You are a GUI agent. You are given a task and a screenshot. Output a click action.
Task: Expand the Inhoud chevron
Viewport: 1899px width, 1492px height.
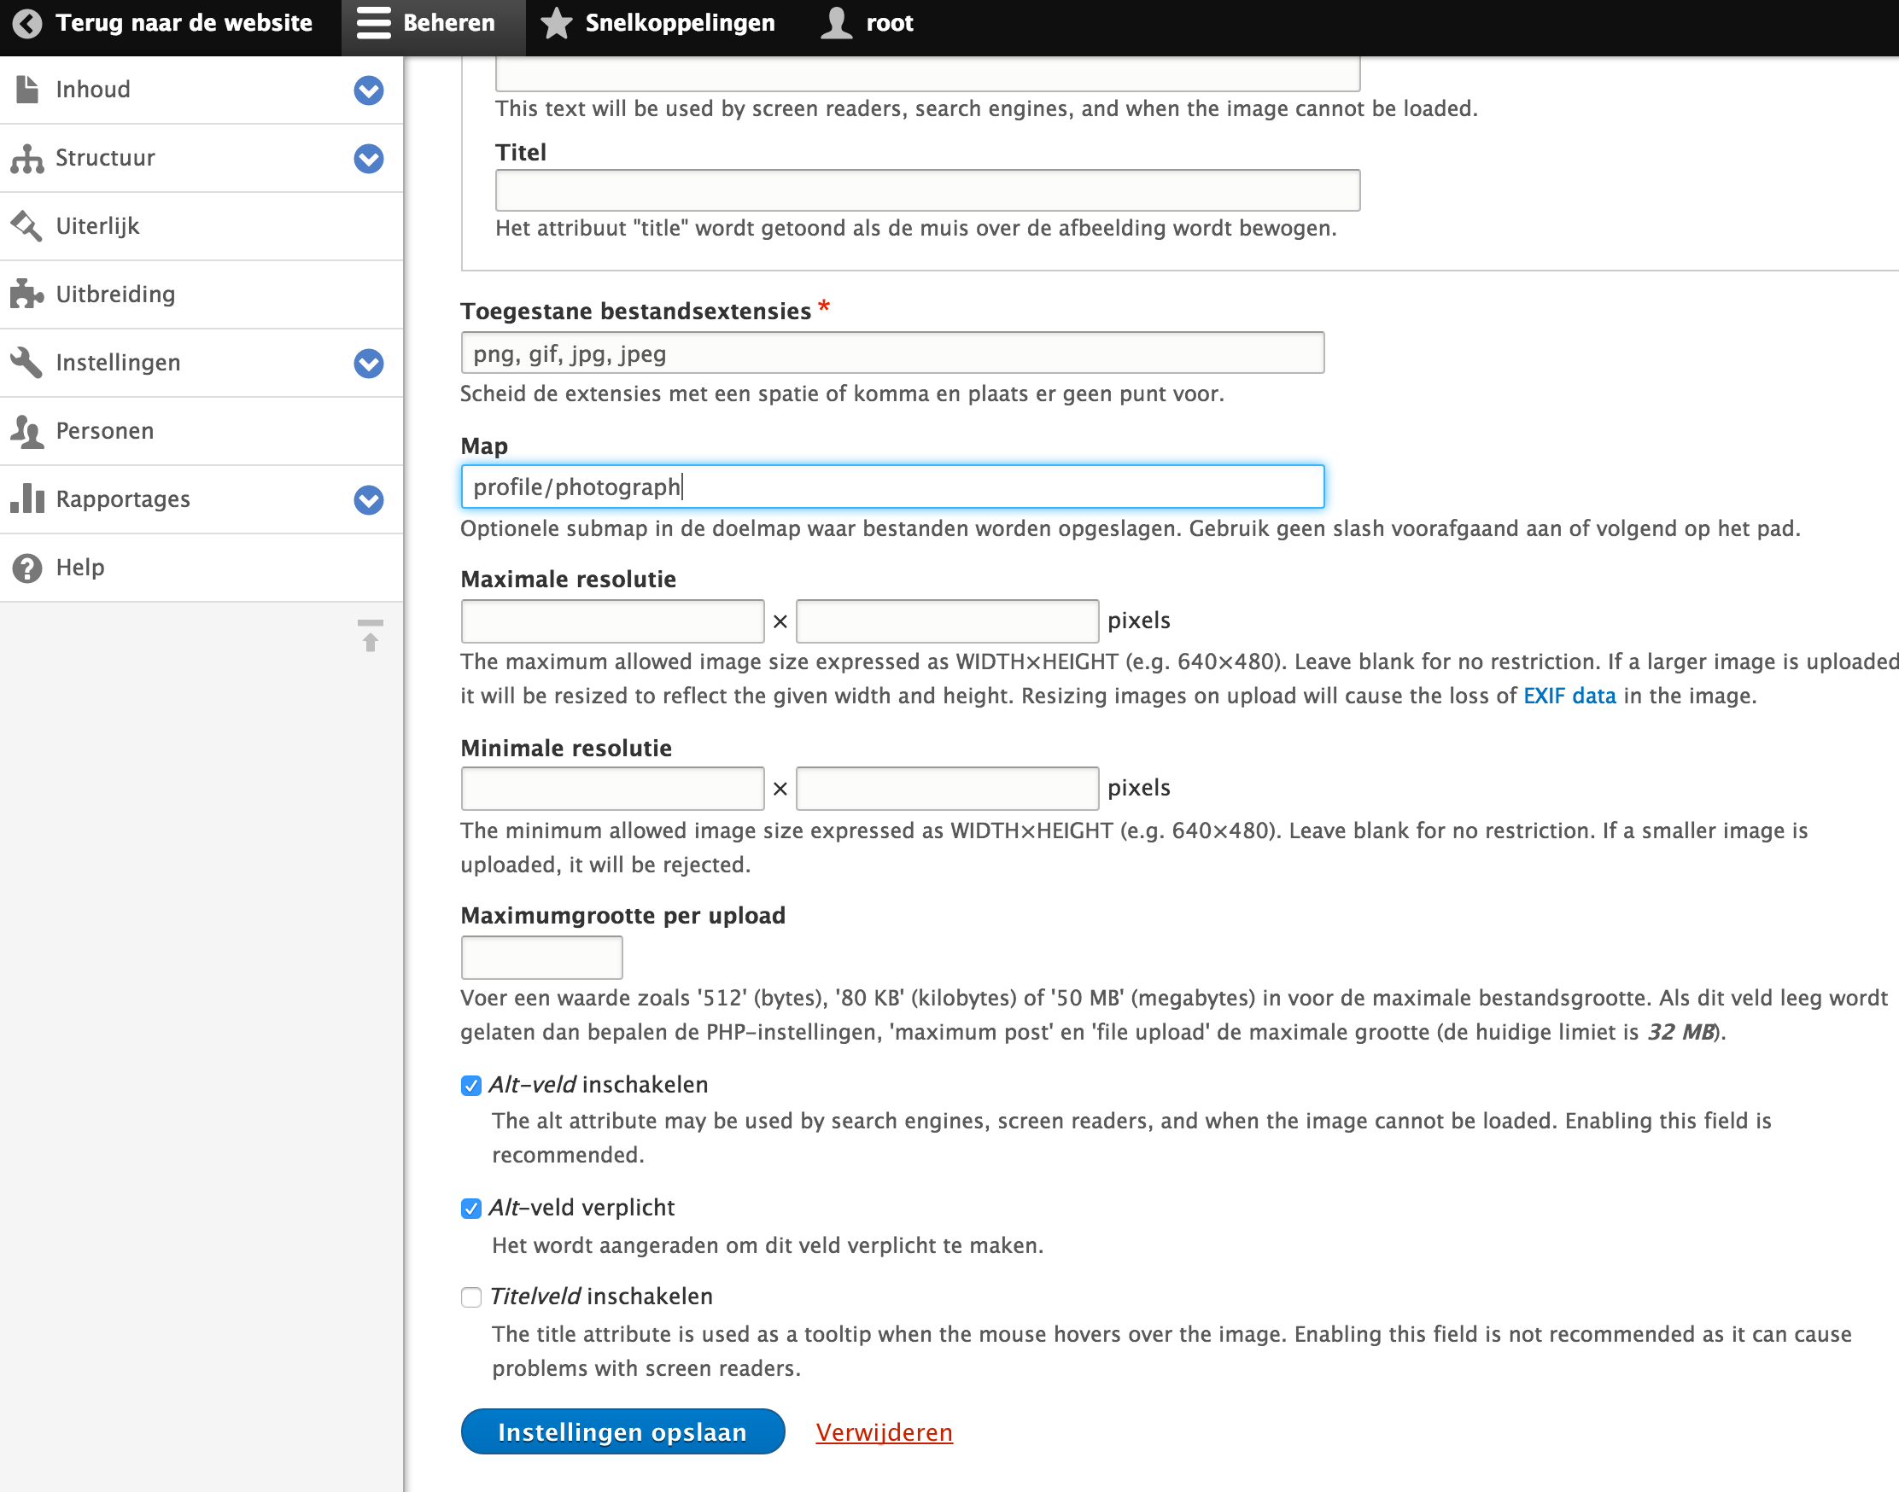click(x=368, y=90)
